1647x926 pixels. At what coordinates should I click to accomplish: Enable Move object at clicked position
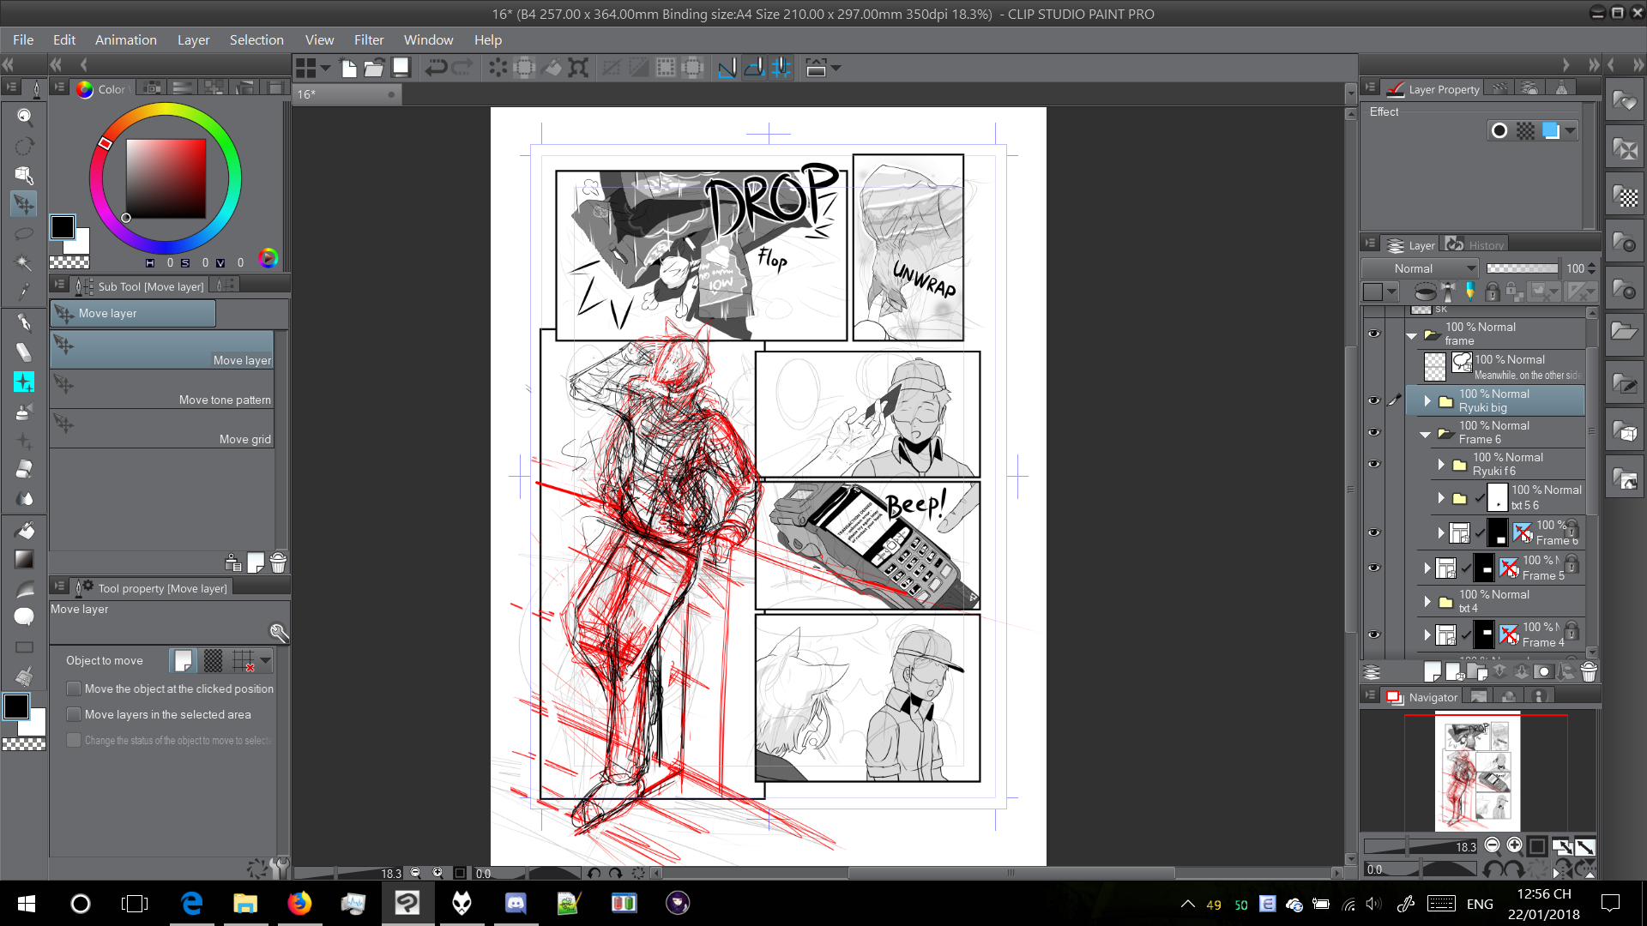[74, 688]
